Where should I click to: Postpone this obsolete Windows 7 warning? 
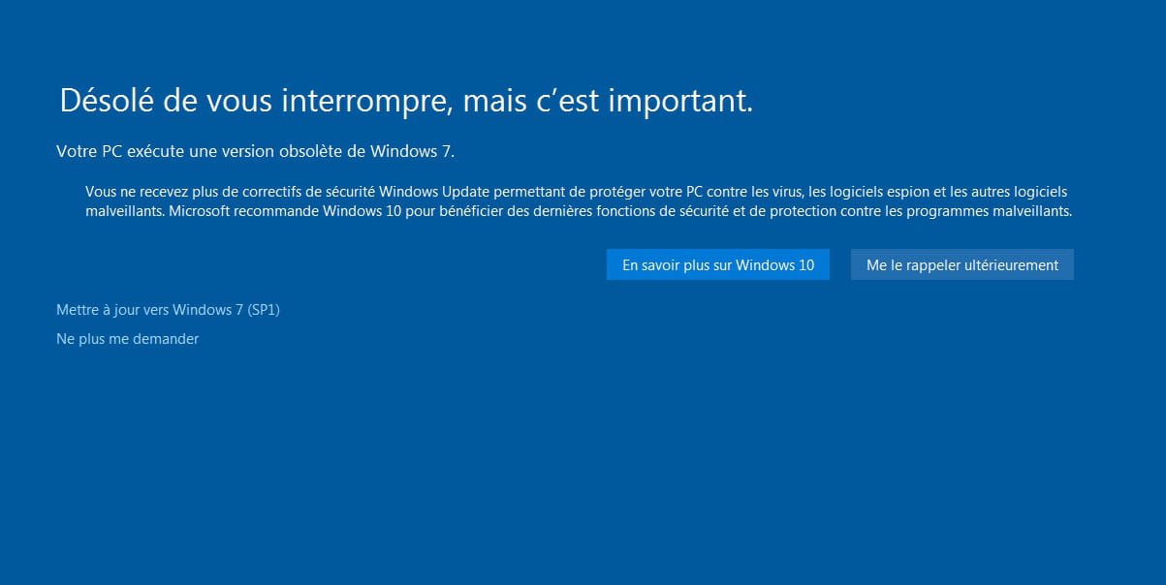pyautogui.click(x=962, y=264)
